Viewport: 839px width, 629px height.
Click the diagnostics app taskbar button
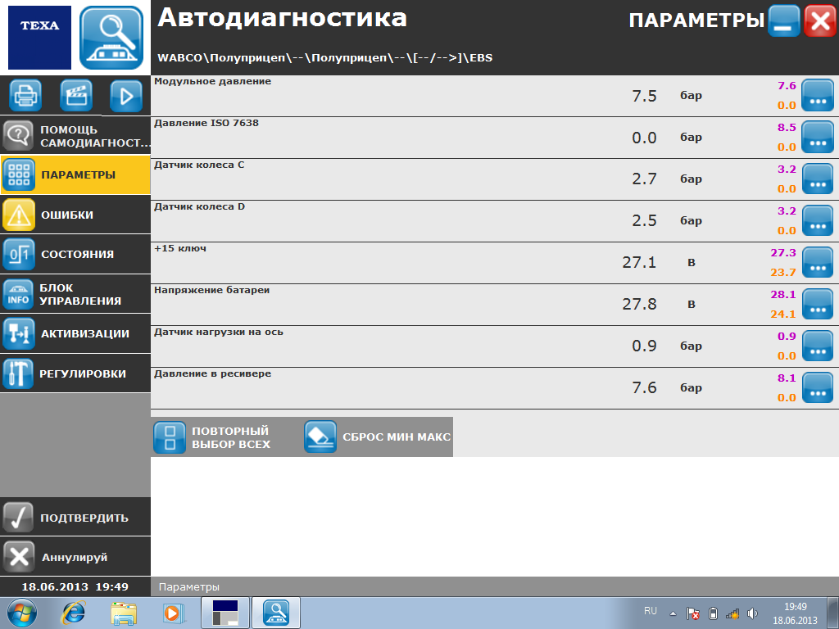click(276, 613)
